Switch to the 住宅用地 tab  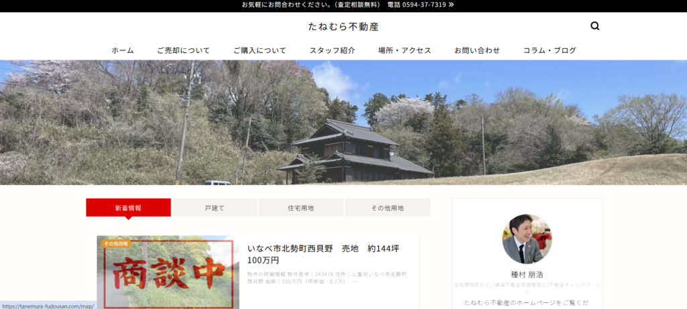pyautogui.click(x=301, y=208)
